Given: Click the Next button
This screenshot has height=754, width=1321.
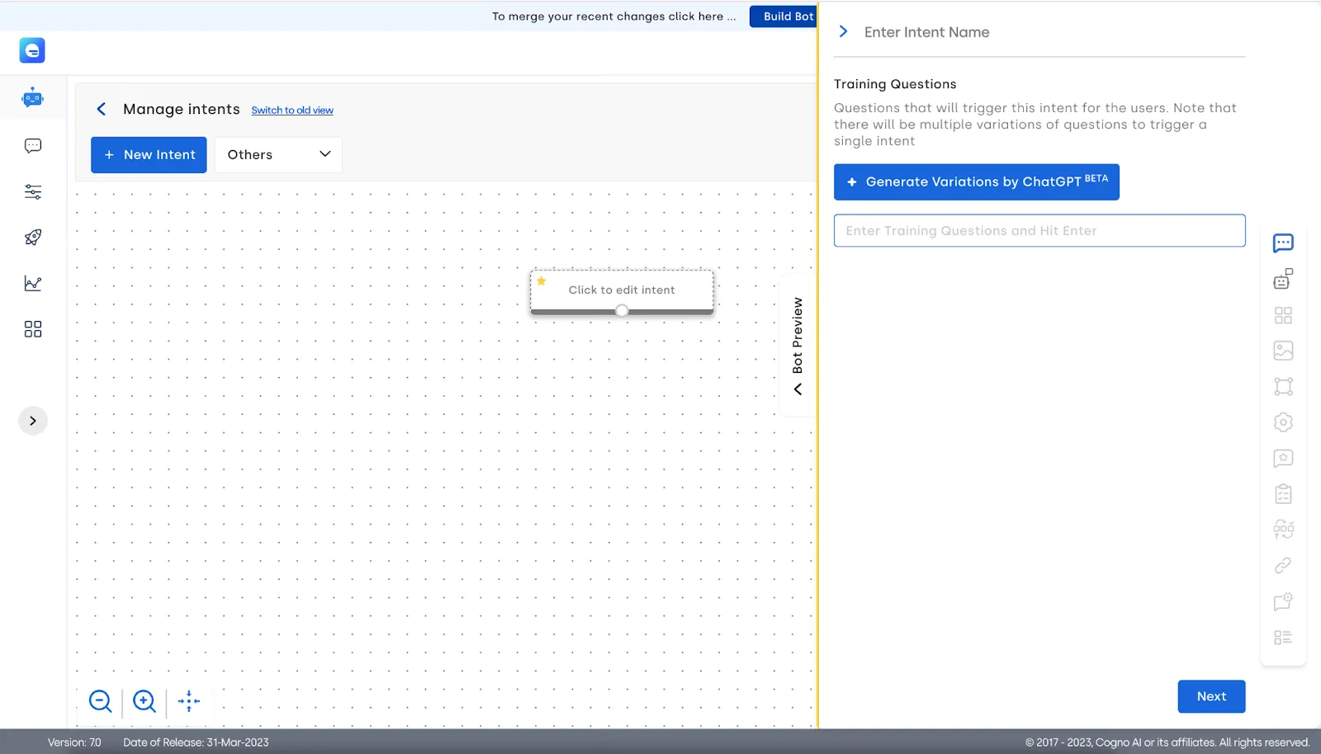Looking at the screenshot, I should point(1211,696).
